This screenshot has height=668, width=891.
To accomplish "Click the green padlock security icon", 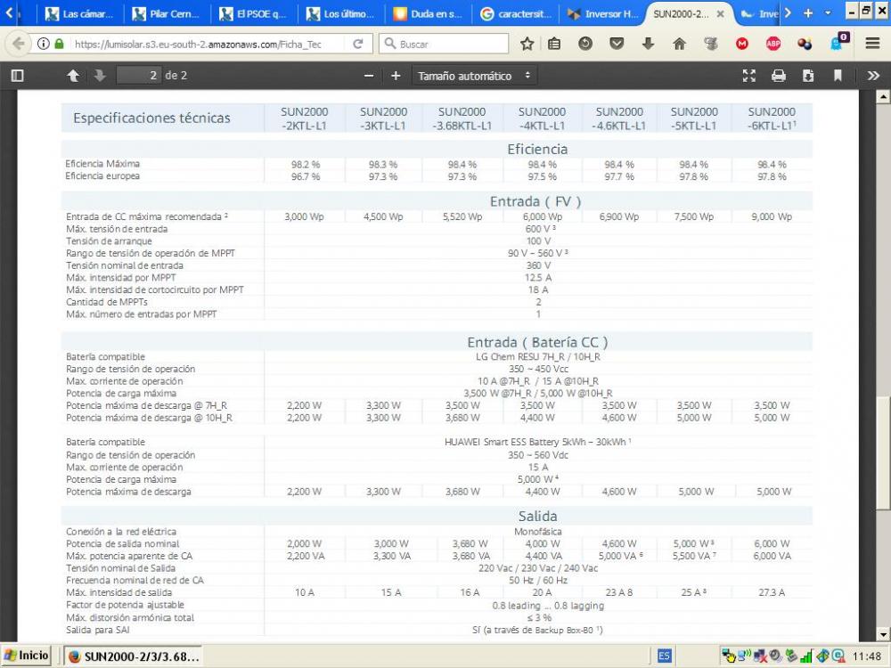I will (59, 44).
